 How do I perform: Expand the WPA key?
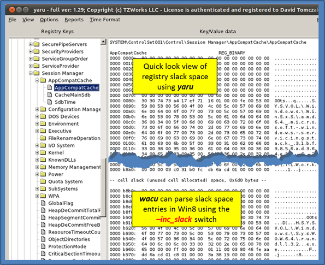tap(37, 196)
